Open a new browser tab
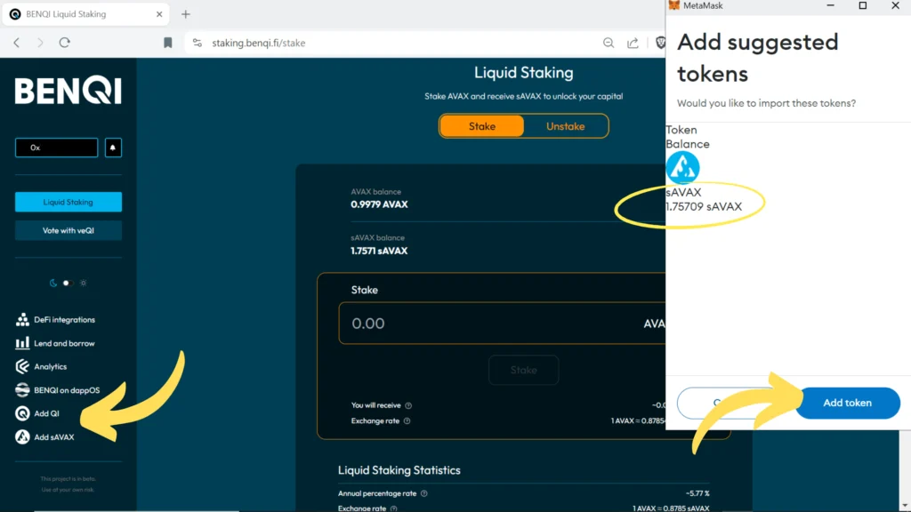This screenshot has height=512, width=911. (x=186, y=14)
